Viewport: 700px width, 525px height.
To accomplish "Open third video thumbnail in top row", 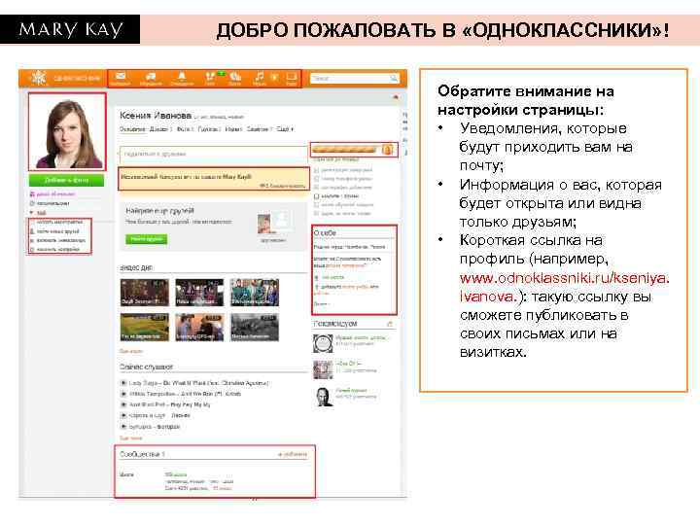I will [255, 293].
